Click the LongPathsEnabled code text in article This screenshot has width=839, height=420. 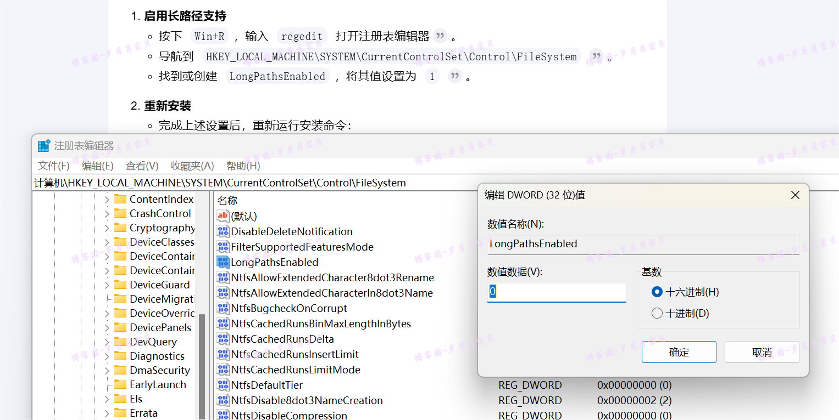point(277,76)
